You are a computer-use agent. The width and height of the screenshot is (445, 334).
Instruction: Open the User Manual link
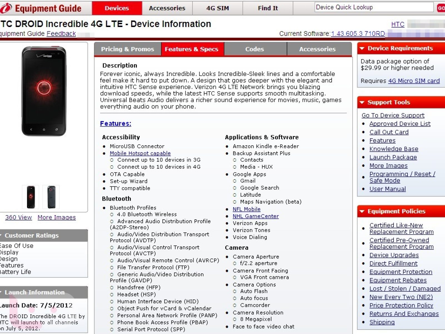click(x=387, y=189)
